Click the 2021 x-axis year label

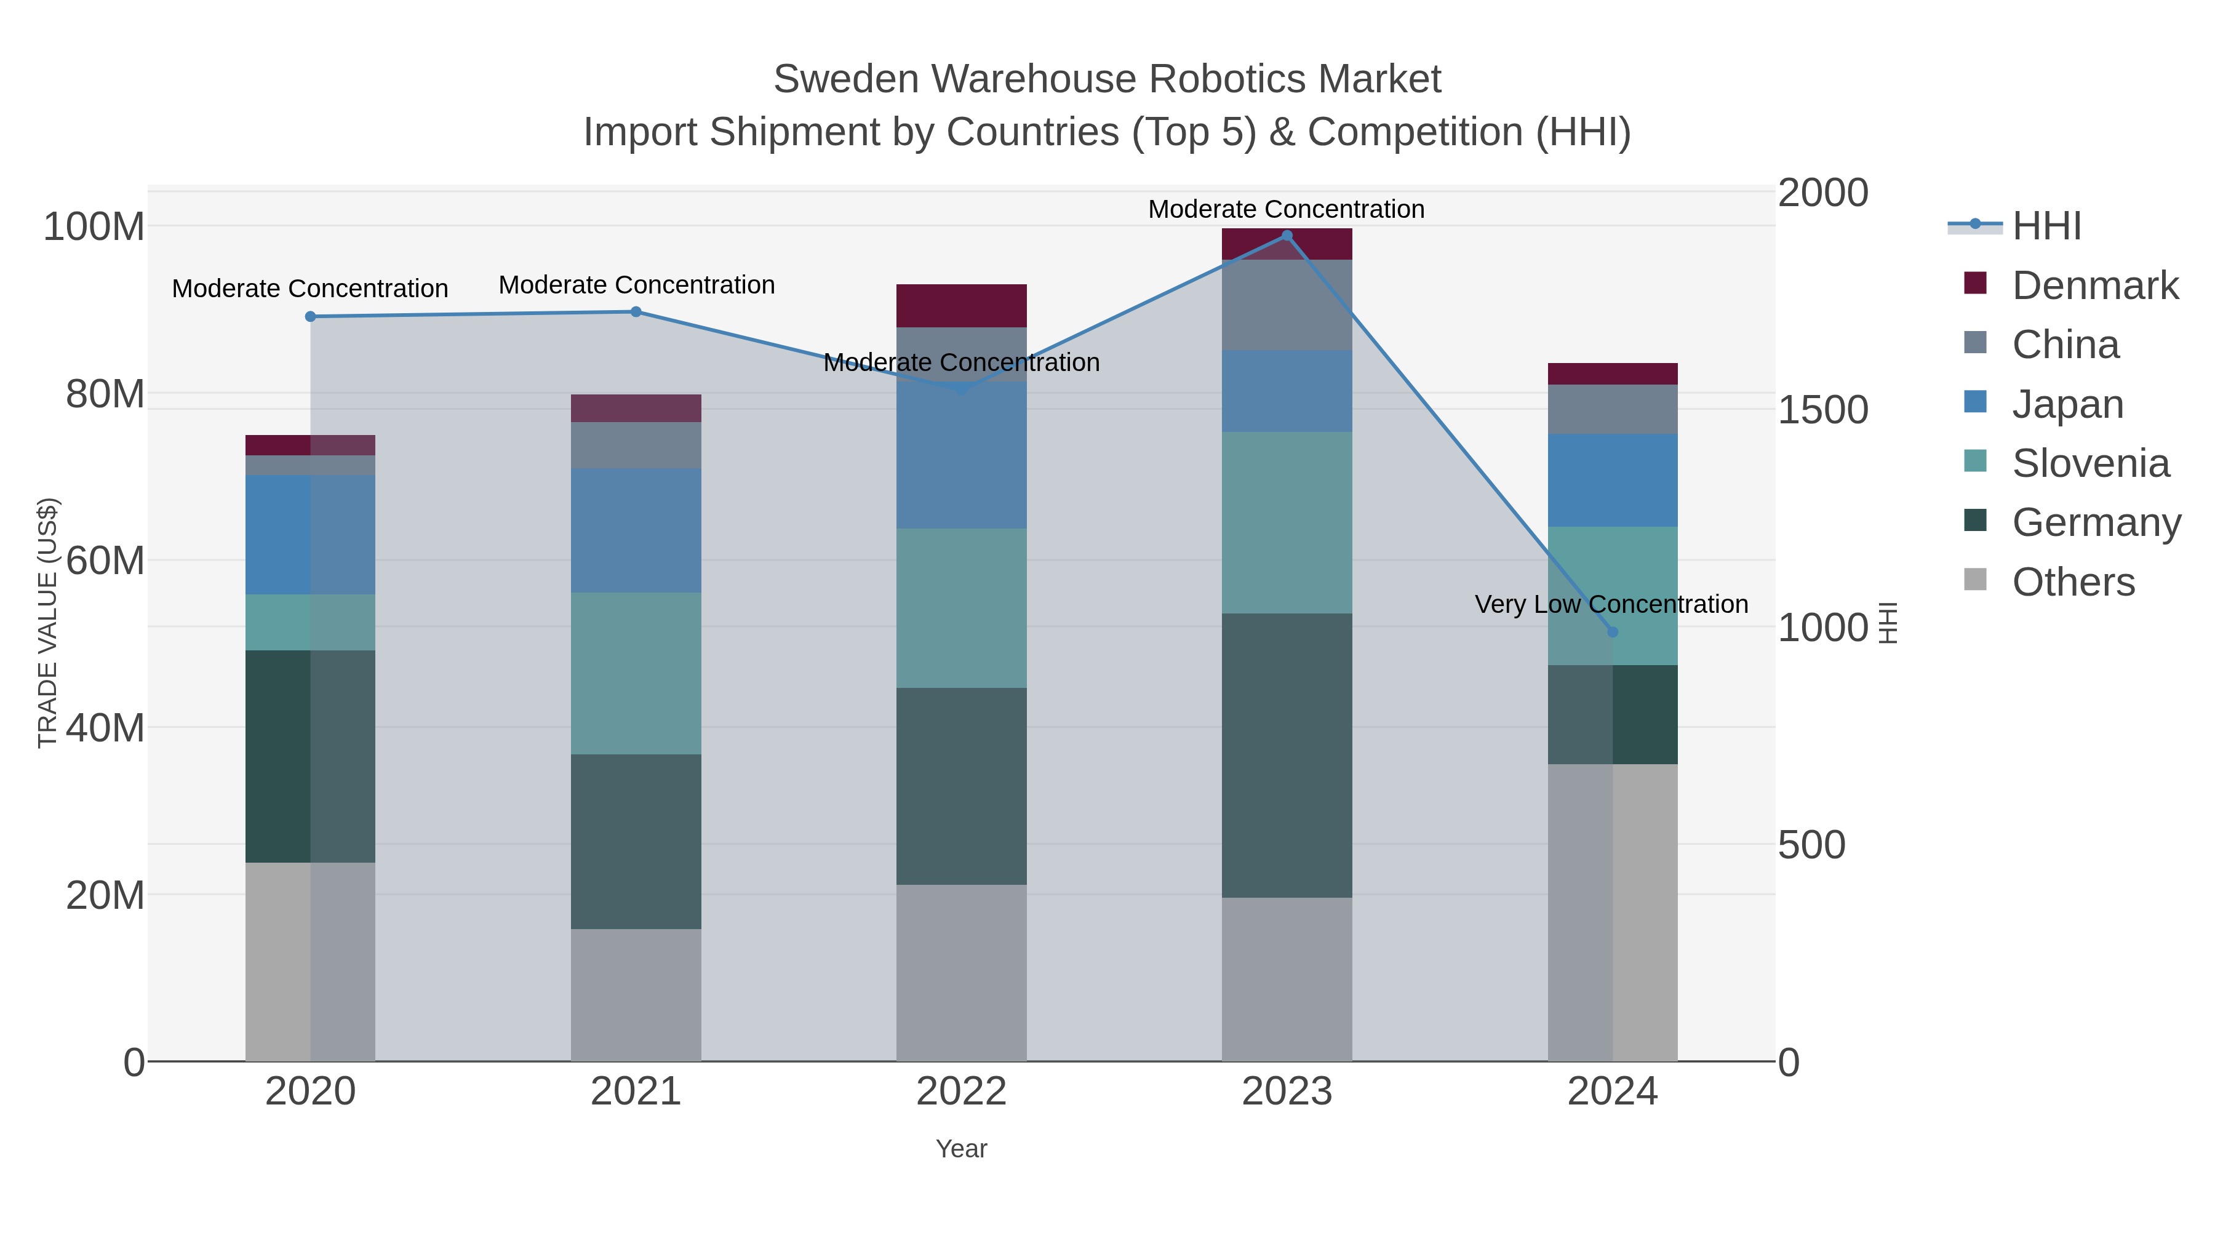click(x=636, y=1092)
